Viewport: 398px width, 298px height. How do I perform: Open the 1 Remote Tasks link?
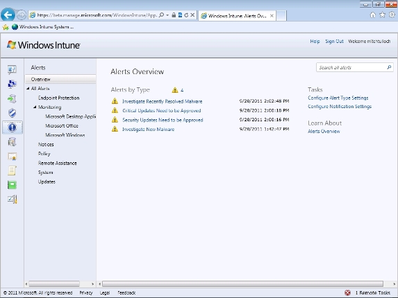coord(372,292)
